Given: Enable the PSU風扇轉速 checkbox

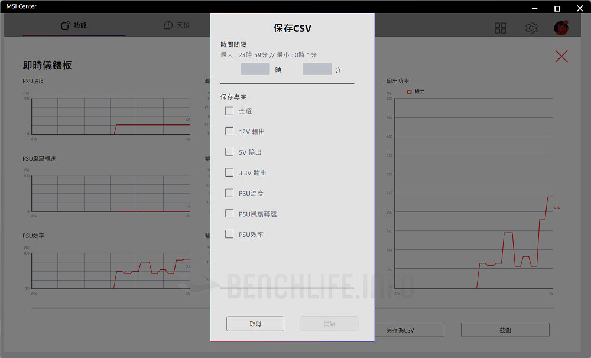Looking at the screenshot, I should 229,213.
